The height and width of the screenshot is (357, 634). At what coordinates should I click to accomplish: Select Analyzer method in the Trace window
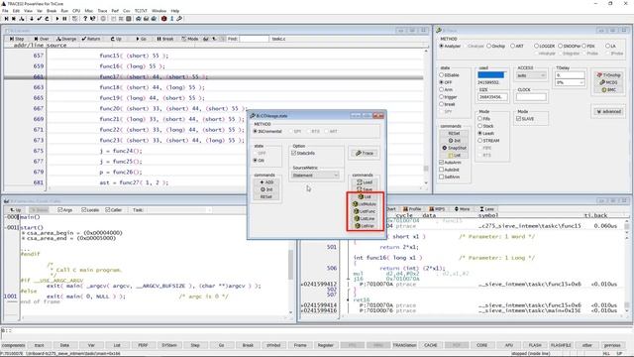pyautogui.click(x=450, y=47)
